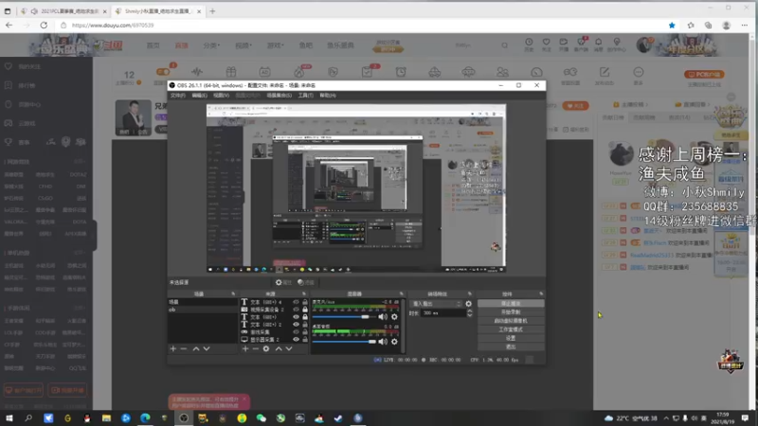Viewport: 758px width, 426px height.
Task: Click browser favorites star in address bar
Action: tap(672, 26)
